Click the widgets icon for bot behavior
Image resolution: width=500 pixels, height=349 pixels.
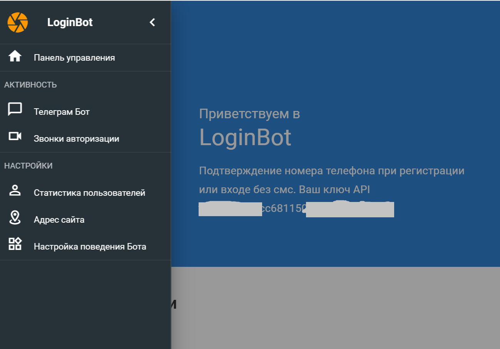(x=15, y=244)
